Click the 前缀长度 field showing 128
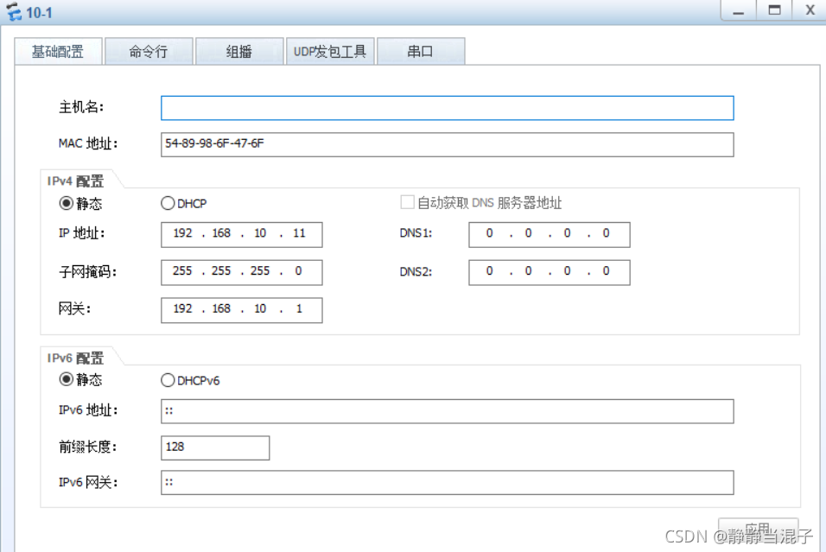This screenshot has width=826, height=552. [215, 447]
